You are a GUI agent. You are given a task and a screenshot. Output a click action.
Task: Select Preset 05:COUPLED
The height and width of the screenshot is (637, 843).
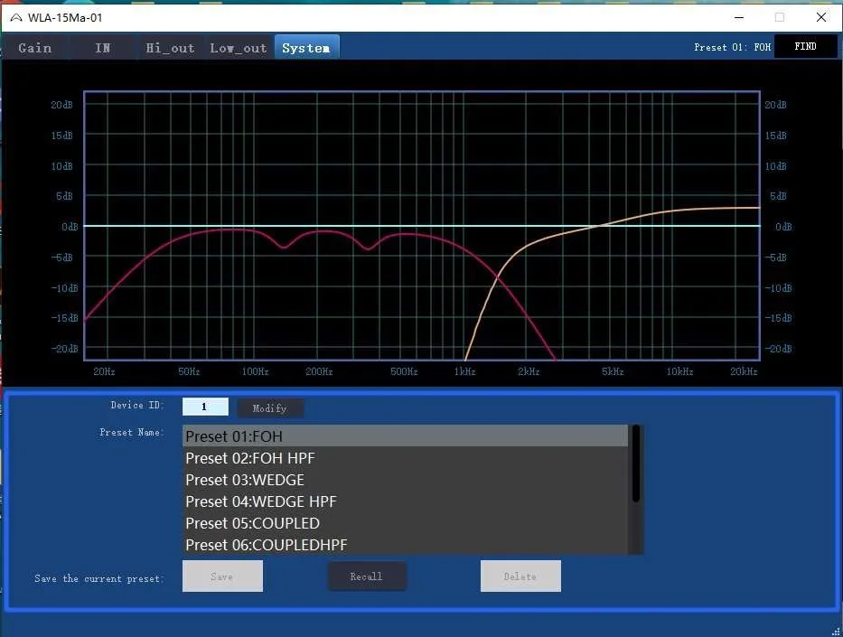405,523
